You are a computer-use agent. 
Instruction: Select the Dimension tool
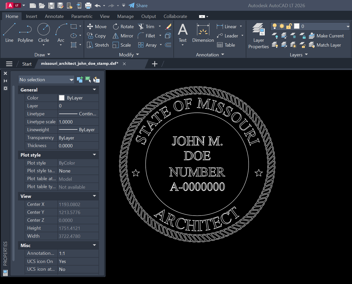tap(203, 33)
